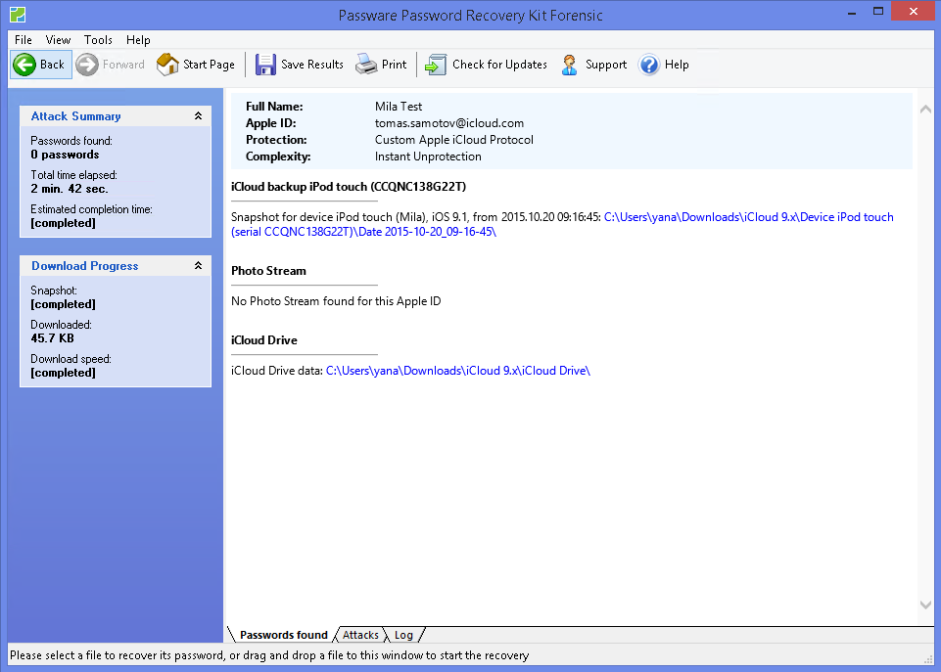This screenshot has height=672, width=941.
Task: Open the File menu
Action: (x=24, y=40)
